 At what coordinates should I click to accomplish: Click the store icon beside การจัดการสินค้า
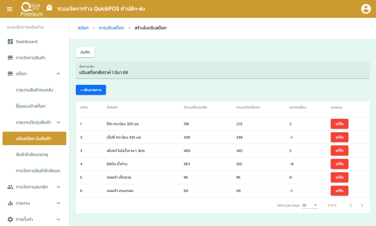[10, 58]
